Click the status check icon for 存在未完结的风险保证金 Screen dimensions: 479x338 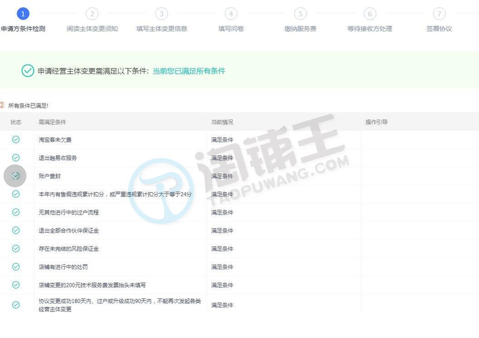coord(16,248)
